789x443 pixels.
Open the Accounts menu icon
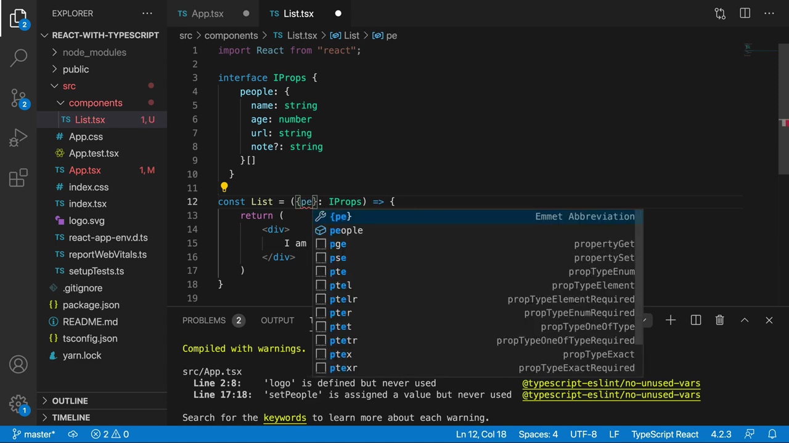pyautogui.click(x=18, y=364)
